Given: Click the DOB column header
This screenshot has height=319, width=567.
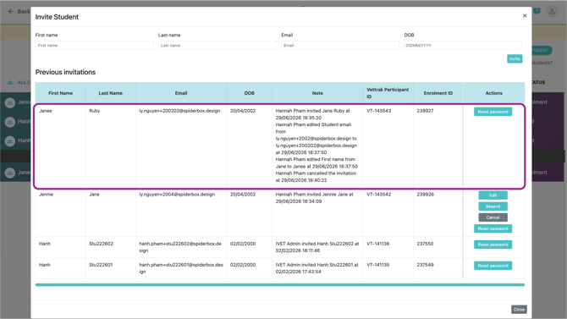Looking at the screenshot, I should [x=249, y=93].
